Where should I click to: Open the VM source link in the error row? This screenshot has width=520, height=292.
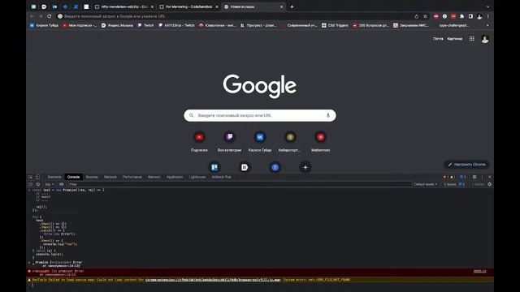[479, 271]
